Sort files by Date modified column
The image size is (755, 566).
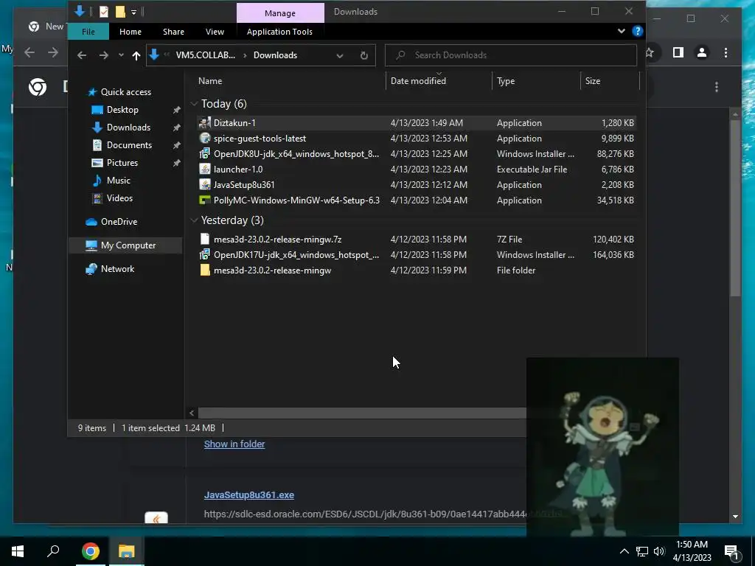tap(418, 81)
